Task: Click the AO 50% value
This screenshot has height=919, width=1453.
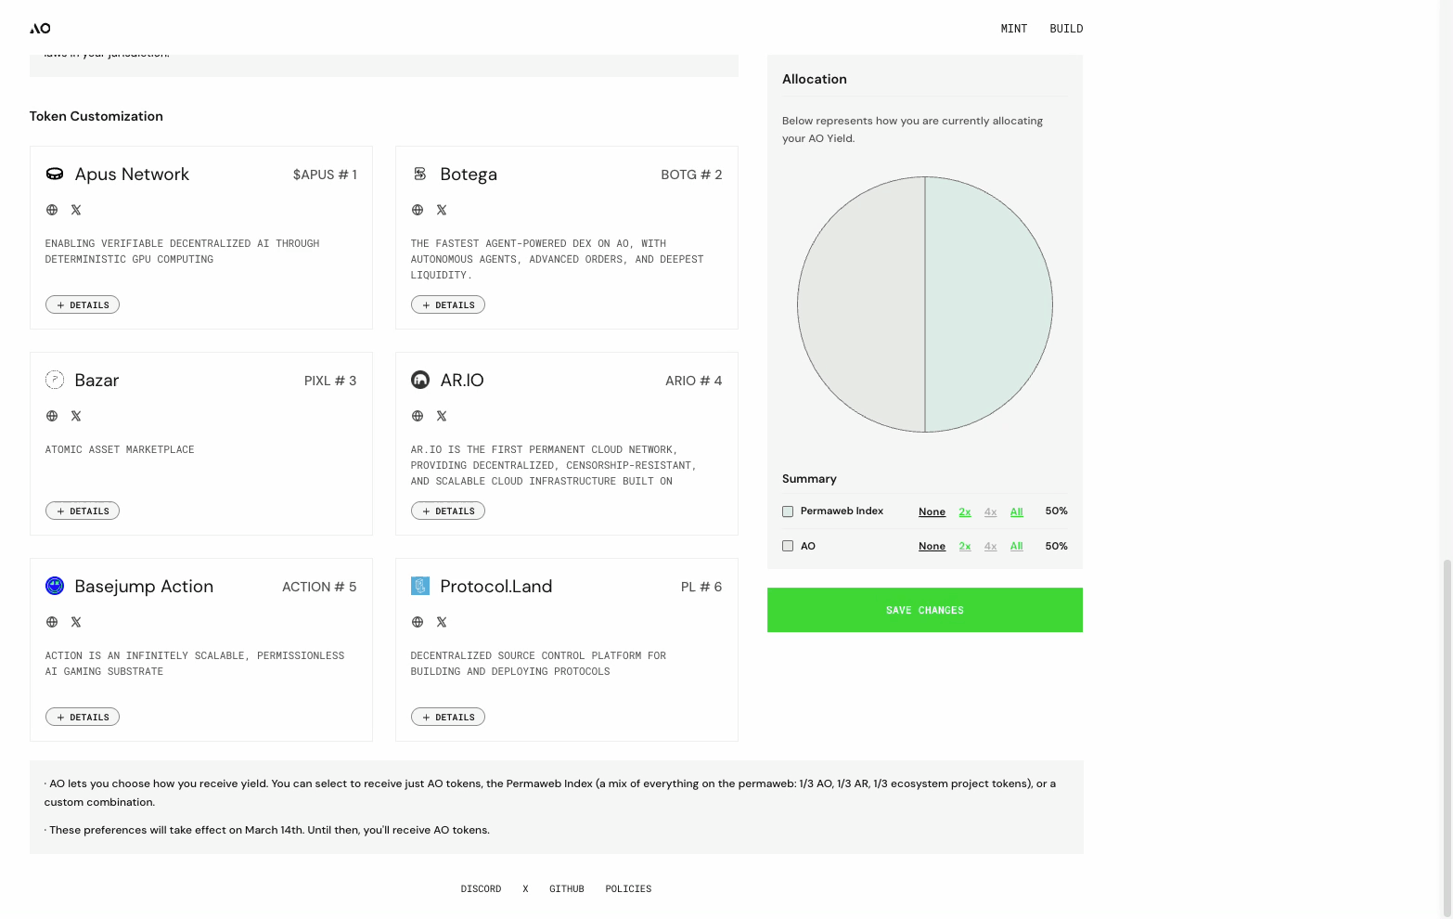Action: click(1056, 546)
